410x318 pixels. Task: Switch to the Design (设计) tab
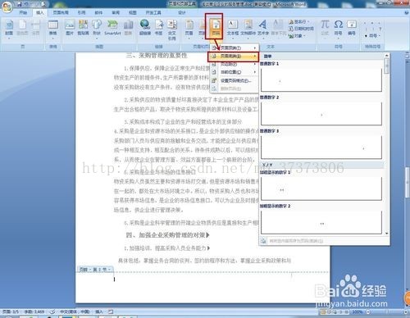coord(182,12)
